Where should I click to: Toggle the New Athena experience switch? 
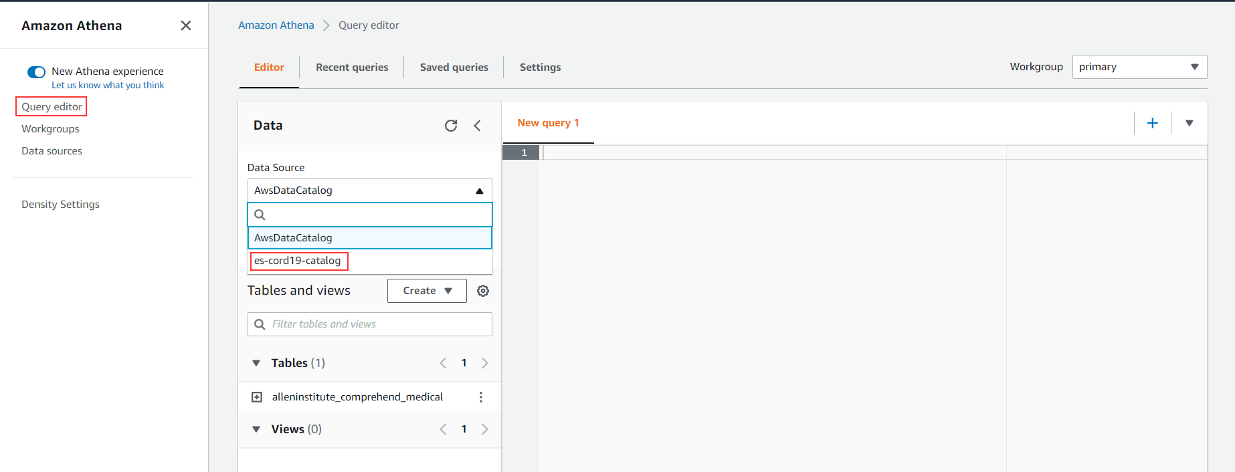pos(36,72)
